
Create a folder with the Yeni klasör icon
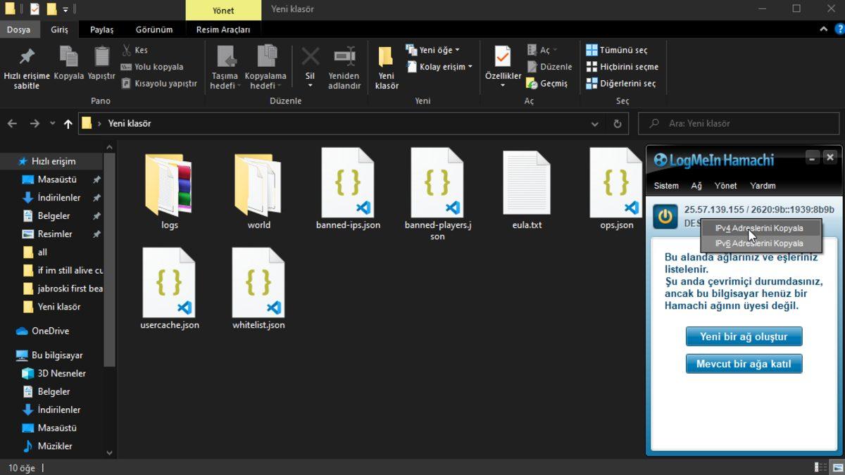point(386,57)
